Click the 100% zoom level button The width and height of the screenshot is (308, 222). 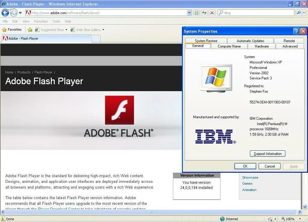point(288,219)
